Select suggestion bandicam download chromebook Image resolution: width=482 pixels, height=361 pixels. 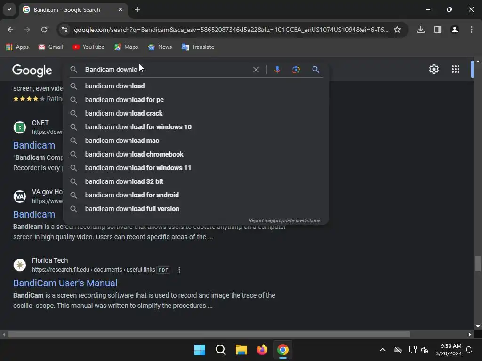click(x=196, y=154)
